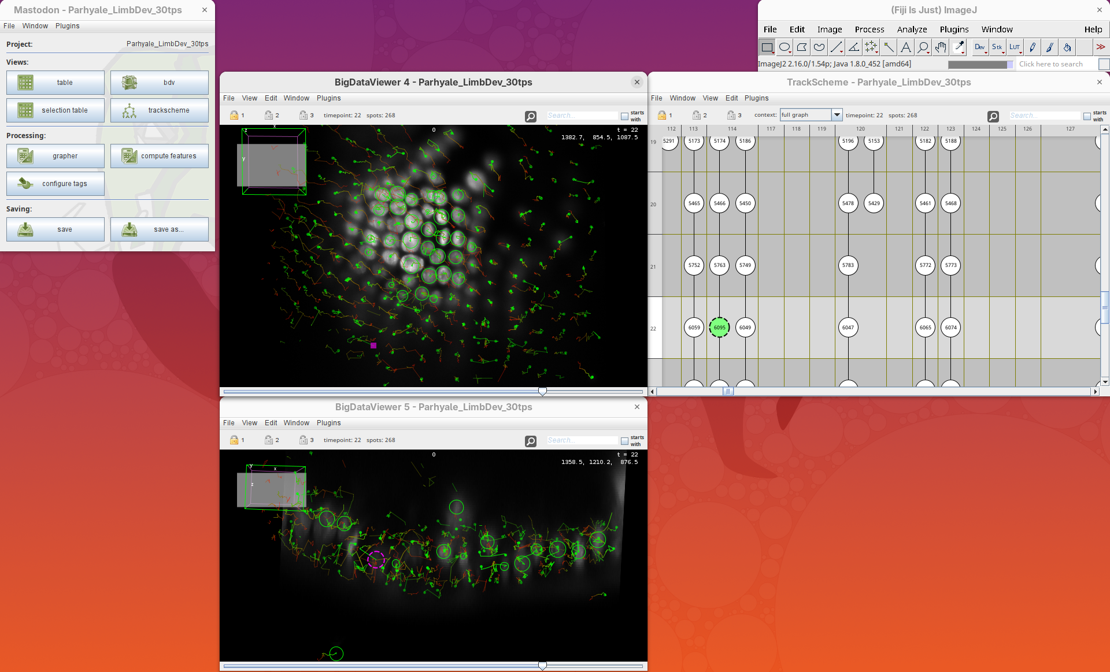Screen dimensions: 1110x672
Task: Open the context 'full graph' dropdown
Action: coord(837,115)
